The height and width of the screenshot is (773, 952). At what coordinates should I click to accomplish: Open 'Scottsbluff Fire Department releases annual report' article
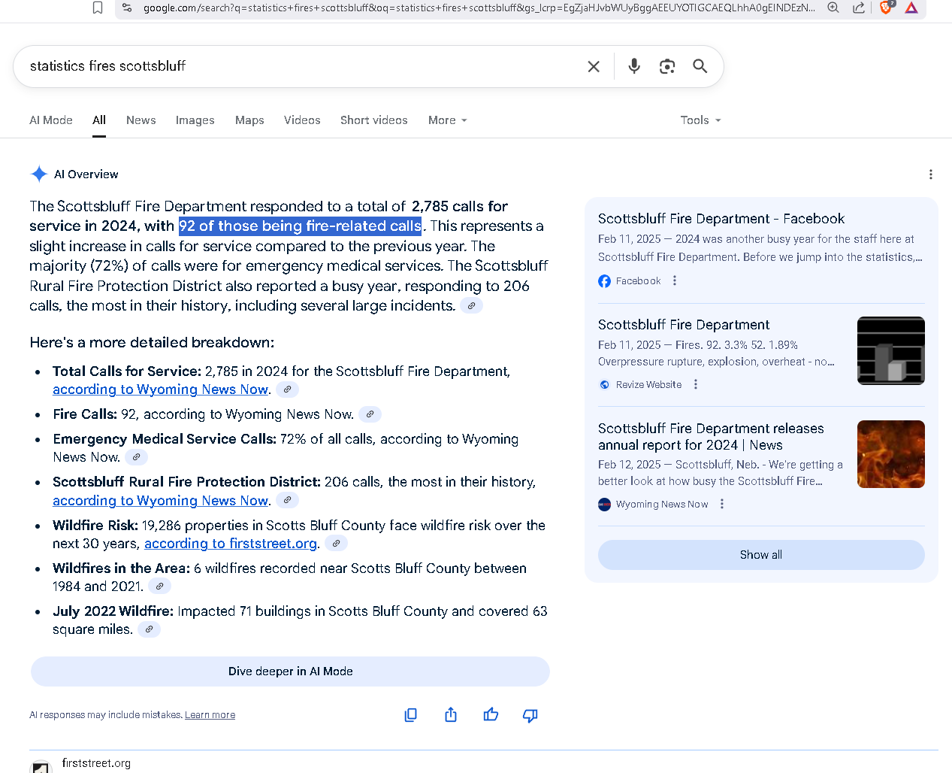point(711,437)
